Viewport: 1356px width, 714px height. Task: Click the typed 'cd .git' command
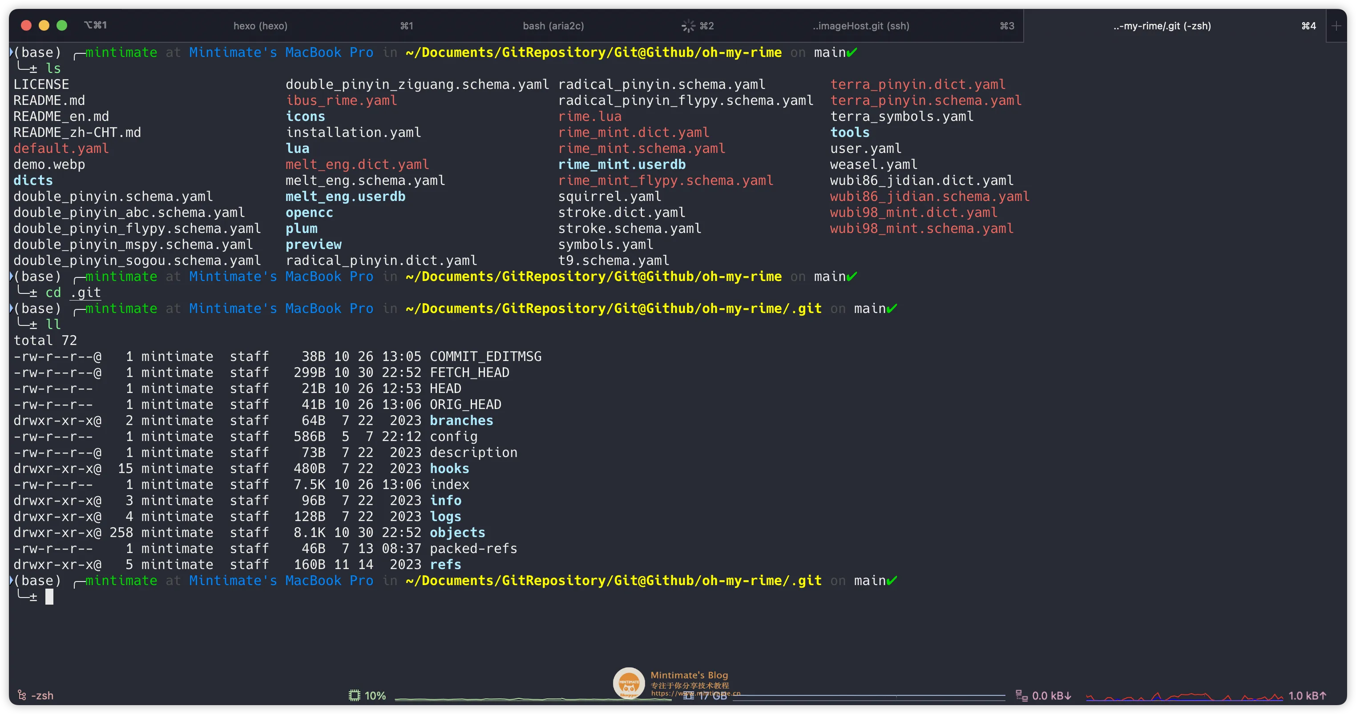(x=73, y=293)
